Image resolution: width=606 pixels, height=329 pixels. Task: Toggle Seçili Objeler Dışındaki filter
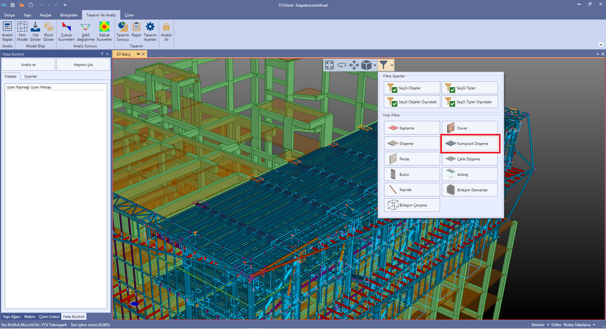pyautogui.click(x=412, y=102)
